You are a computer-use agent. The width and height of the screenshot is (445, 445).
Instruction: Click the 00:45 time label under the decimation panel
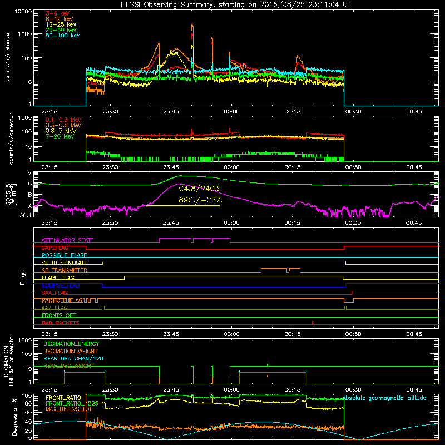click(x=414, y=390)
